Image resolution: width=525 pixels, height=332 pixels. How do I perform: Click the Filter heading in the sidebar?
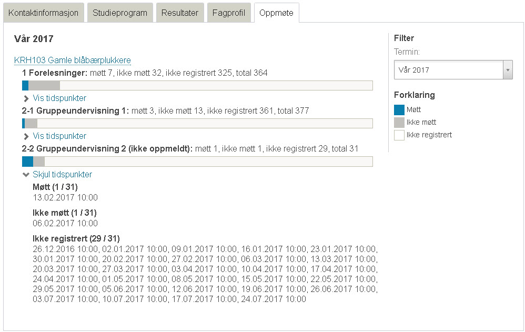[x=404, y=38]
